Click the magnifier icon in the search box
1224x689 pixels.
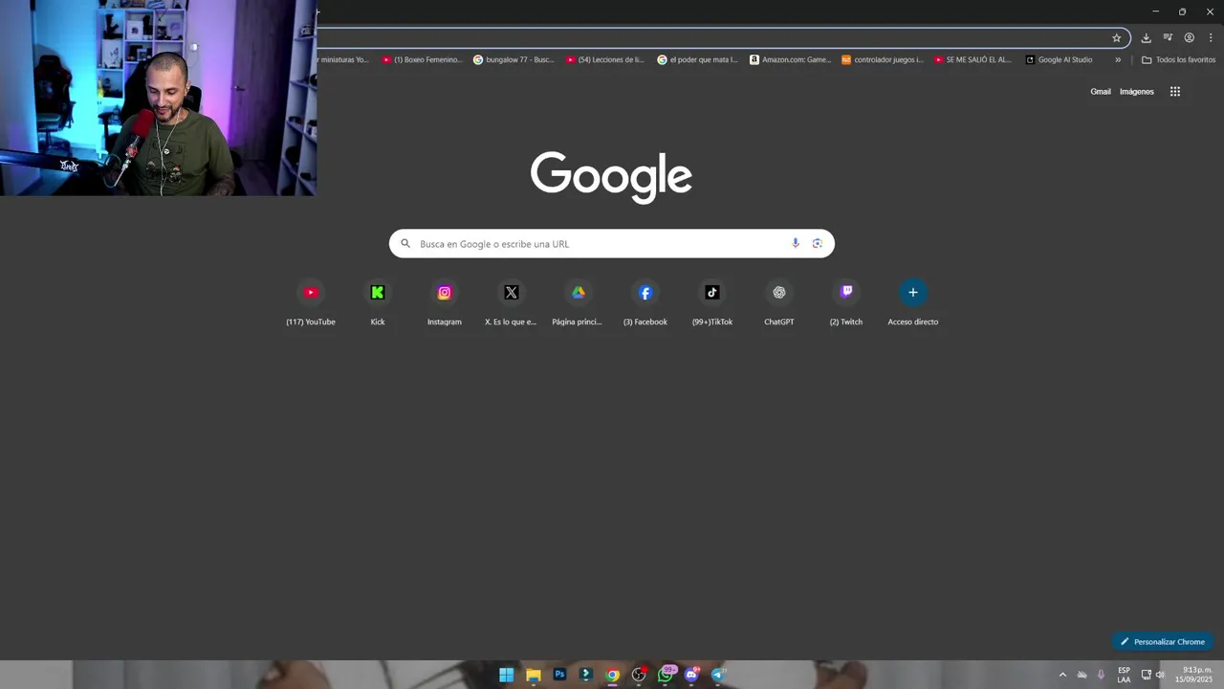(x=405, y=243)
